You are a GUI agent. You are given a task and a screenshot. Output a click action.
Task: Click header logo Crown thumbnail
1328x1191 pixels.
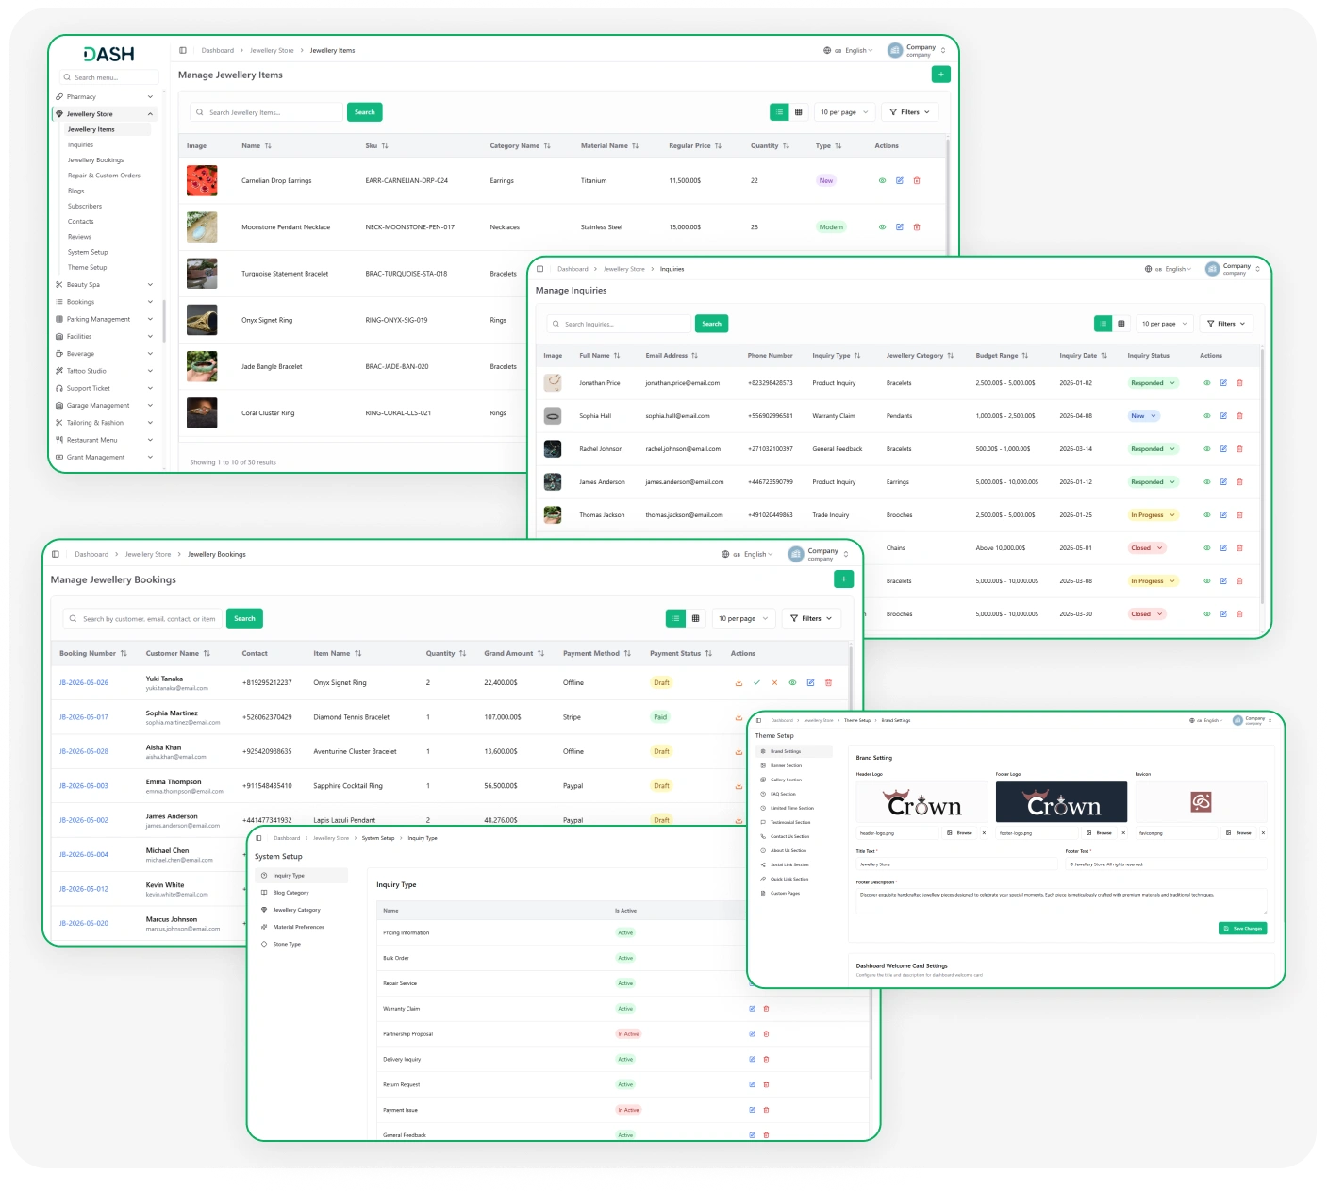pyautogui.click(x=923, y=802)
